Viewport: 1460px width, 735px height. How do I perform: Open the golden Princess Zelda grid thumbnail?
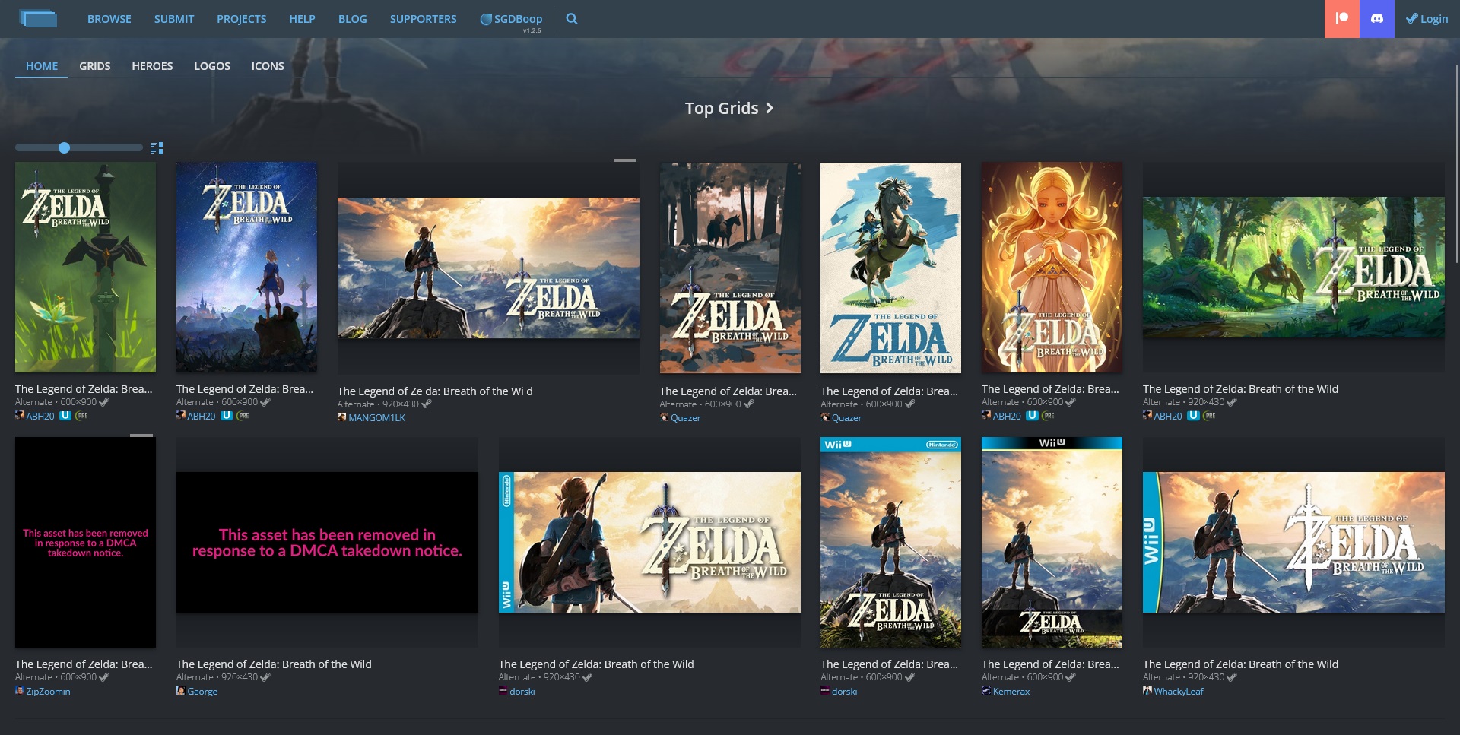[x=1052, y=267]
